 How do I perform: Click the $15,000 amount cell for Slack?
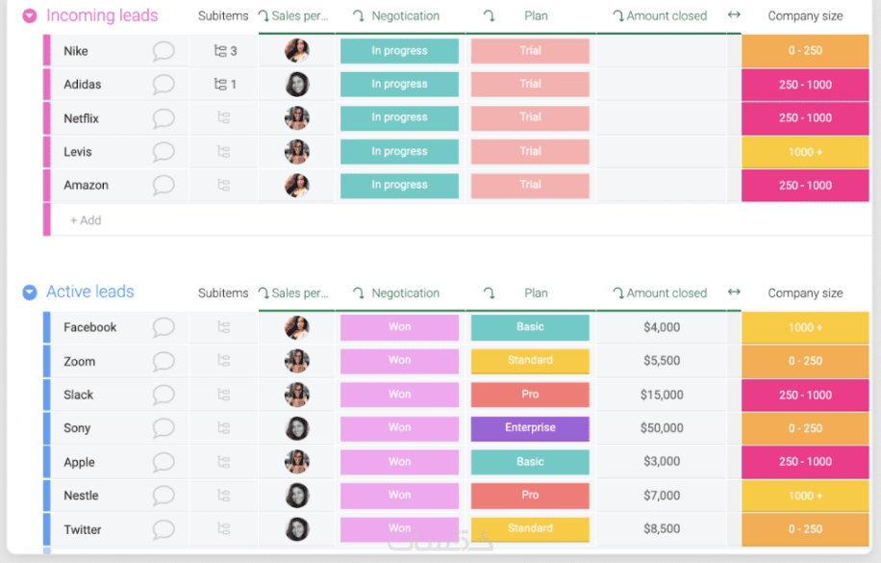(x=662, y=395)
